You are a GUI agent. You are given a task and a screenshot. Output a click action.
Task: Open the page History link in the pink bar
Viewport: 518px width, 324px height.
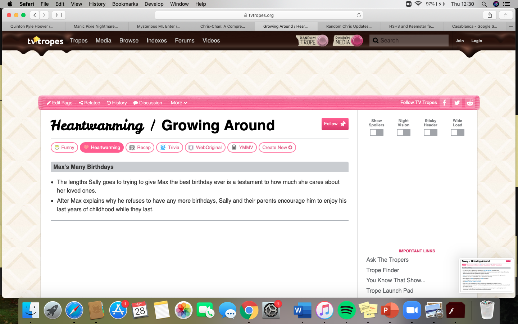coord(117,103)
